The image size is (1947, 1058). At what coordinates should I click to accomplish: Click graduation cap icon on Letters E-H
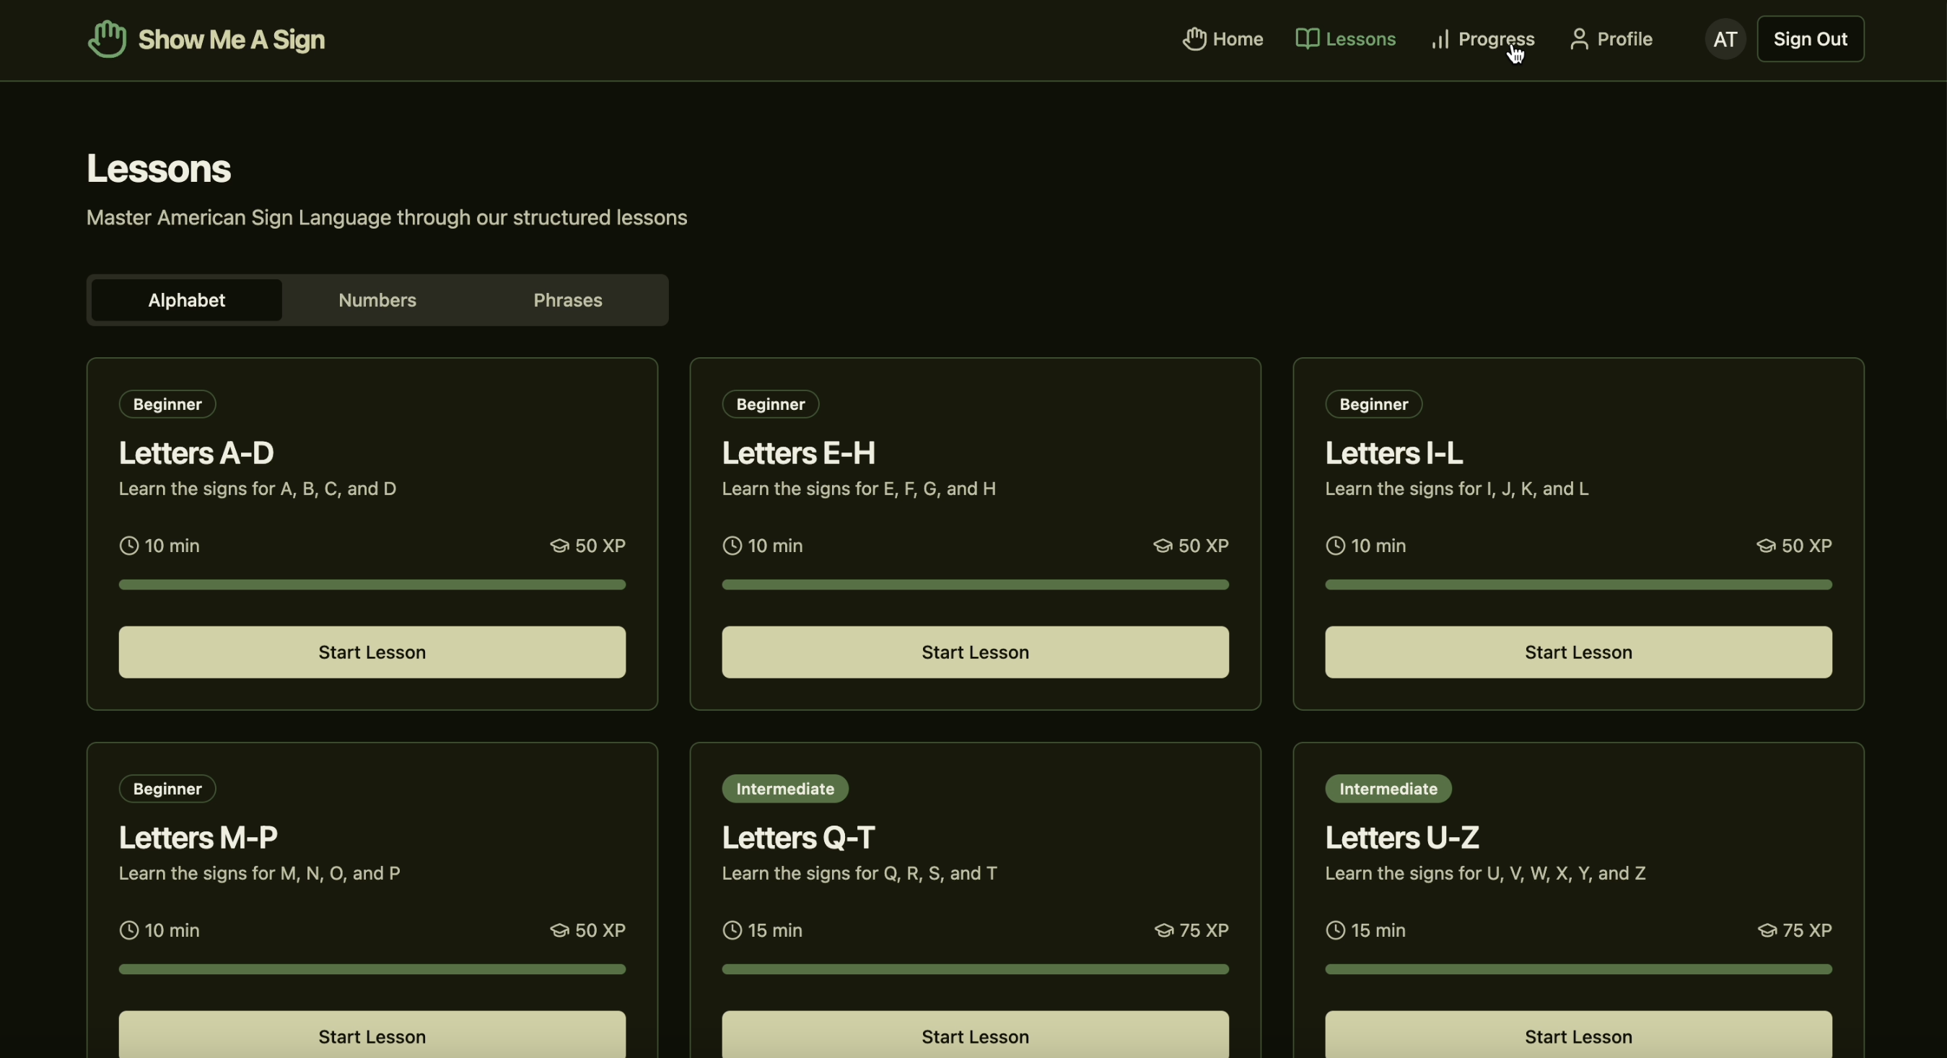tap(1163, 546)
